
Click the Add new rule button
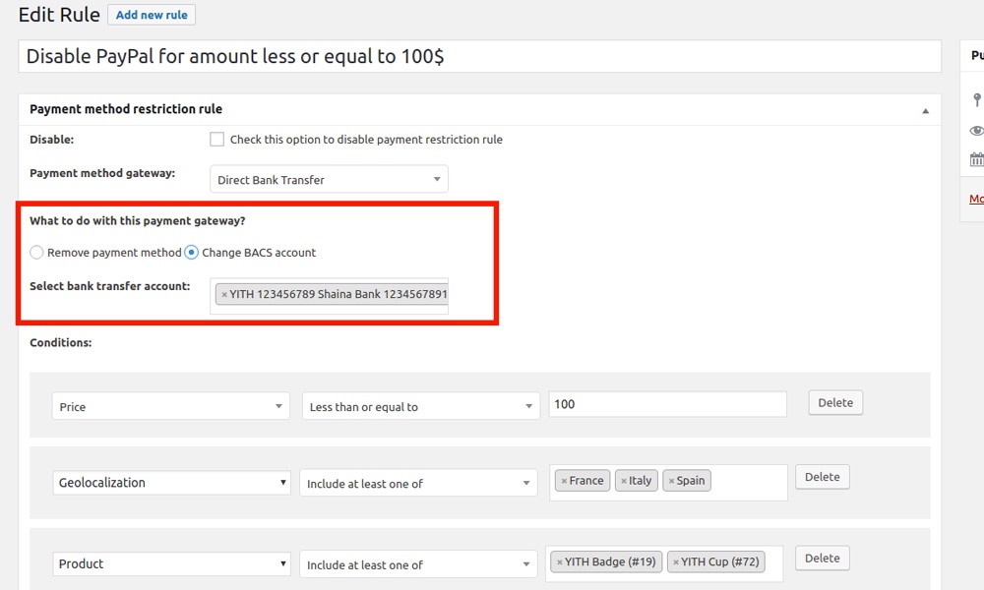click(x=152, y=15)
